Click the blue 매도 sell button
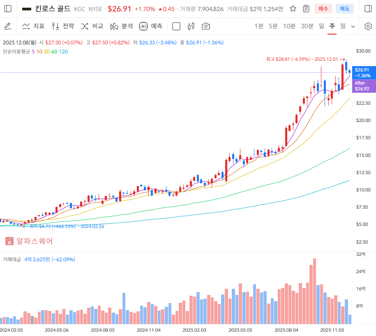Viewport: 376px width, 336px height. click(344, 9)
